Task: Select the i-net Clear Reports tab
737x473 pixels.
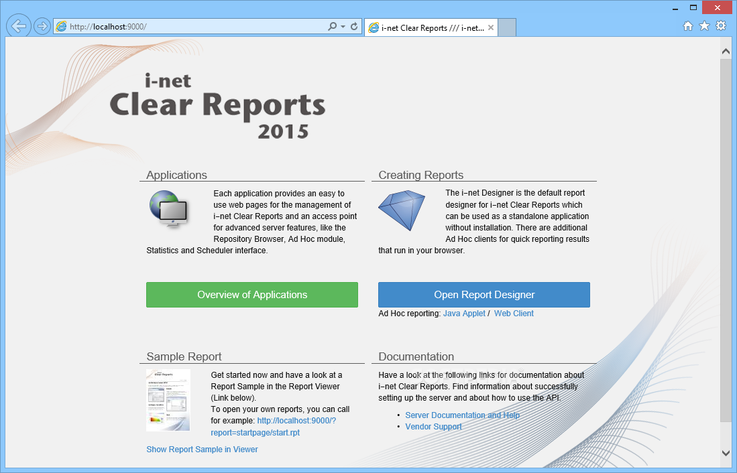Action: click(431, 27)
